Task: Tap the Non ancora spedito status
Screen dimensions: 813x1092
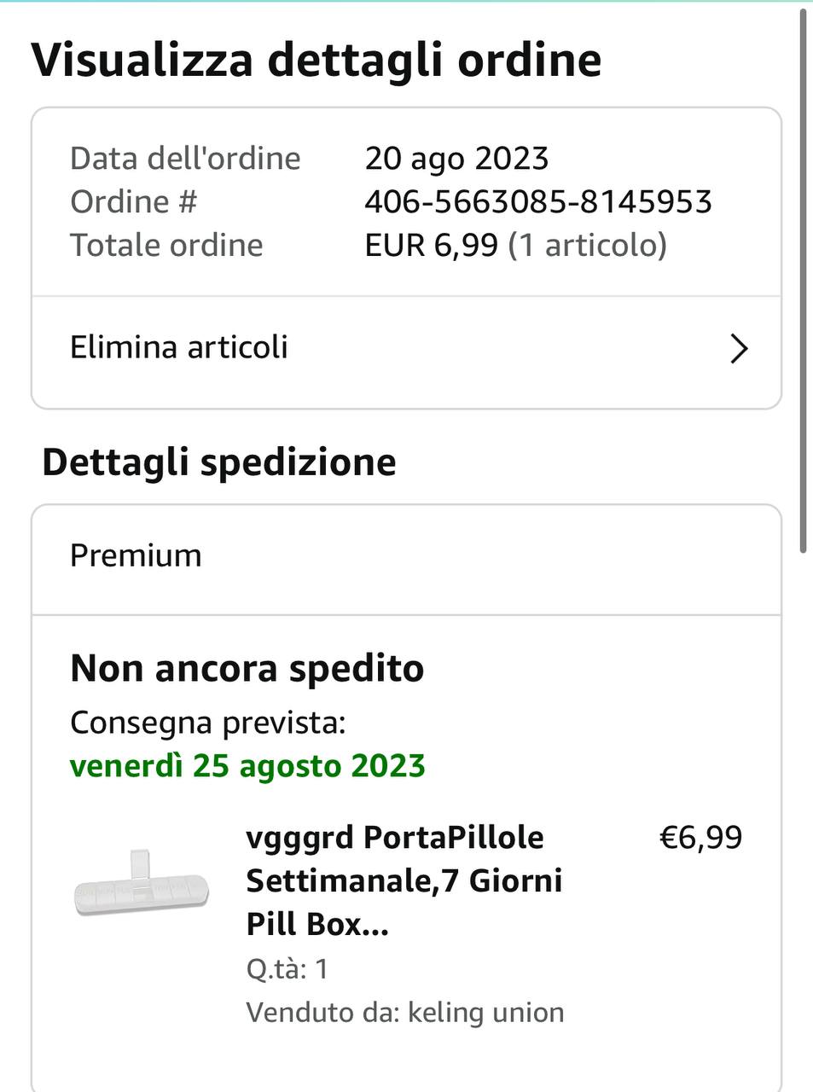Action: (x=247, y=669)
